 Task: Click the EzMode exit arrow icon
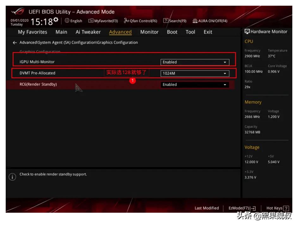click(x=253, y=209)
